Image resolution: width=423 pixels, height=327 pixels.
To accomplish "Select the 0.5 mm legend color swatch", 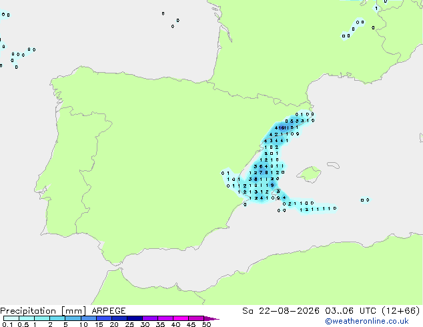I will tap(27, 318).
